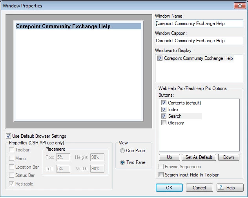Toggle the Search button checkbox
This screenshot has height=198, width=248.
coord(164,116)
